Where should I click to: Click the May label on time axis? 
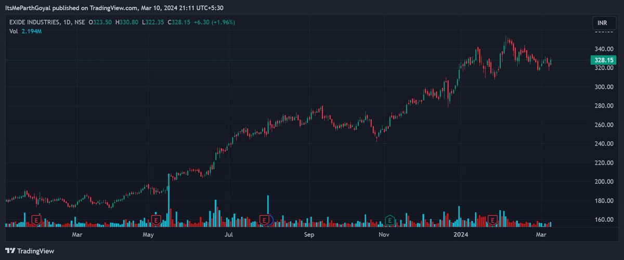click(x=149, y=235)
